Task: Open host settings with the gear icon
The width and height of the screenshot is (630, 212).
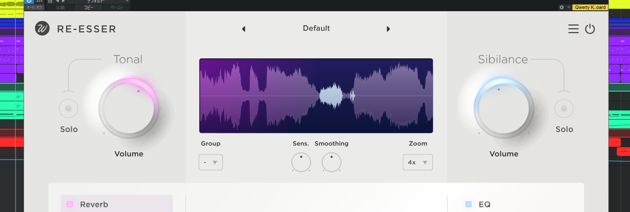Action: click(x=562, y=7)
